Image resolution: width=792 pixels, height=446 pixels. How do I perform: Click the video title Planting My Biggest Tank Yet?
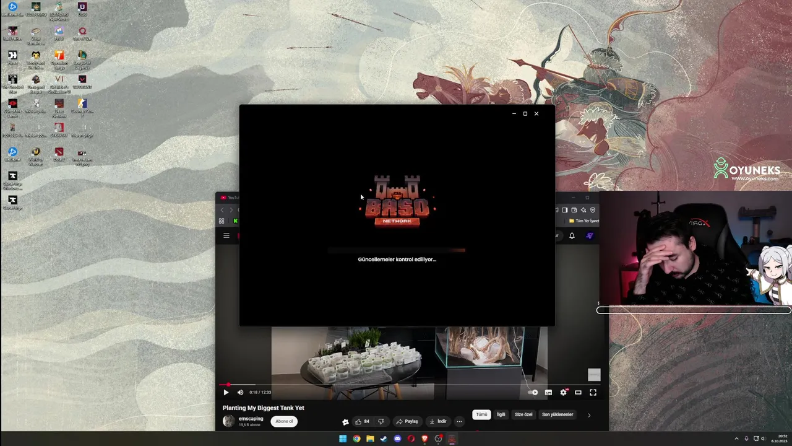[264, 408]
